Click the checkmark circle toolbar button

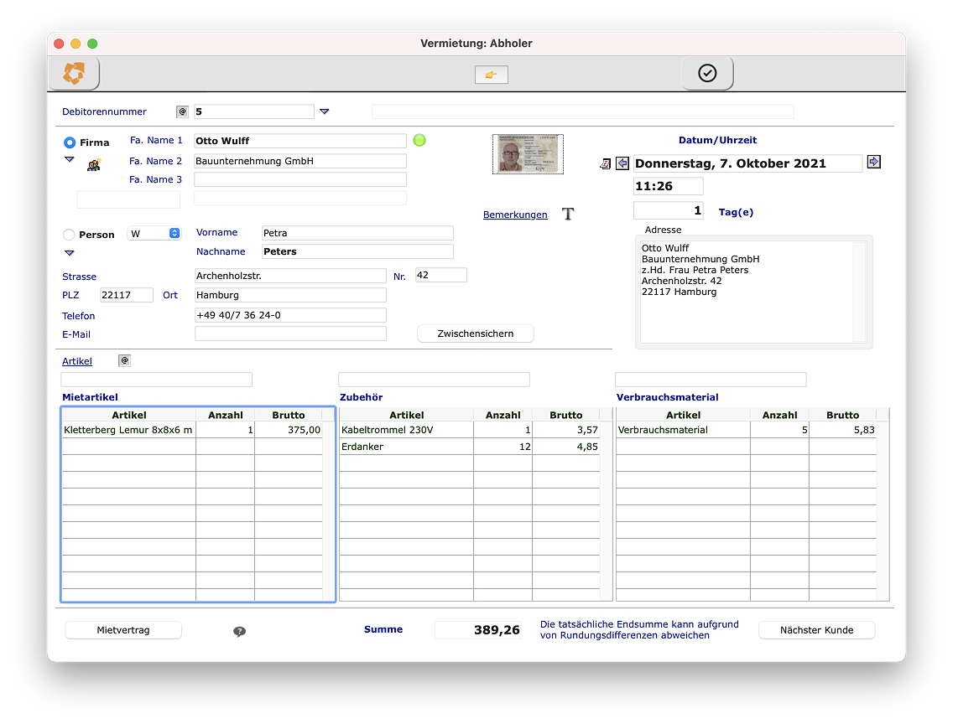tap(707, 74)
